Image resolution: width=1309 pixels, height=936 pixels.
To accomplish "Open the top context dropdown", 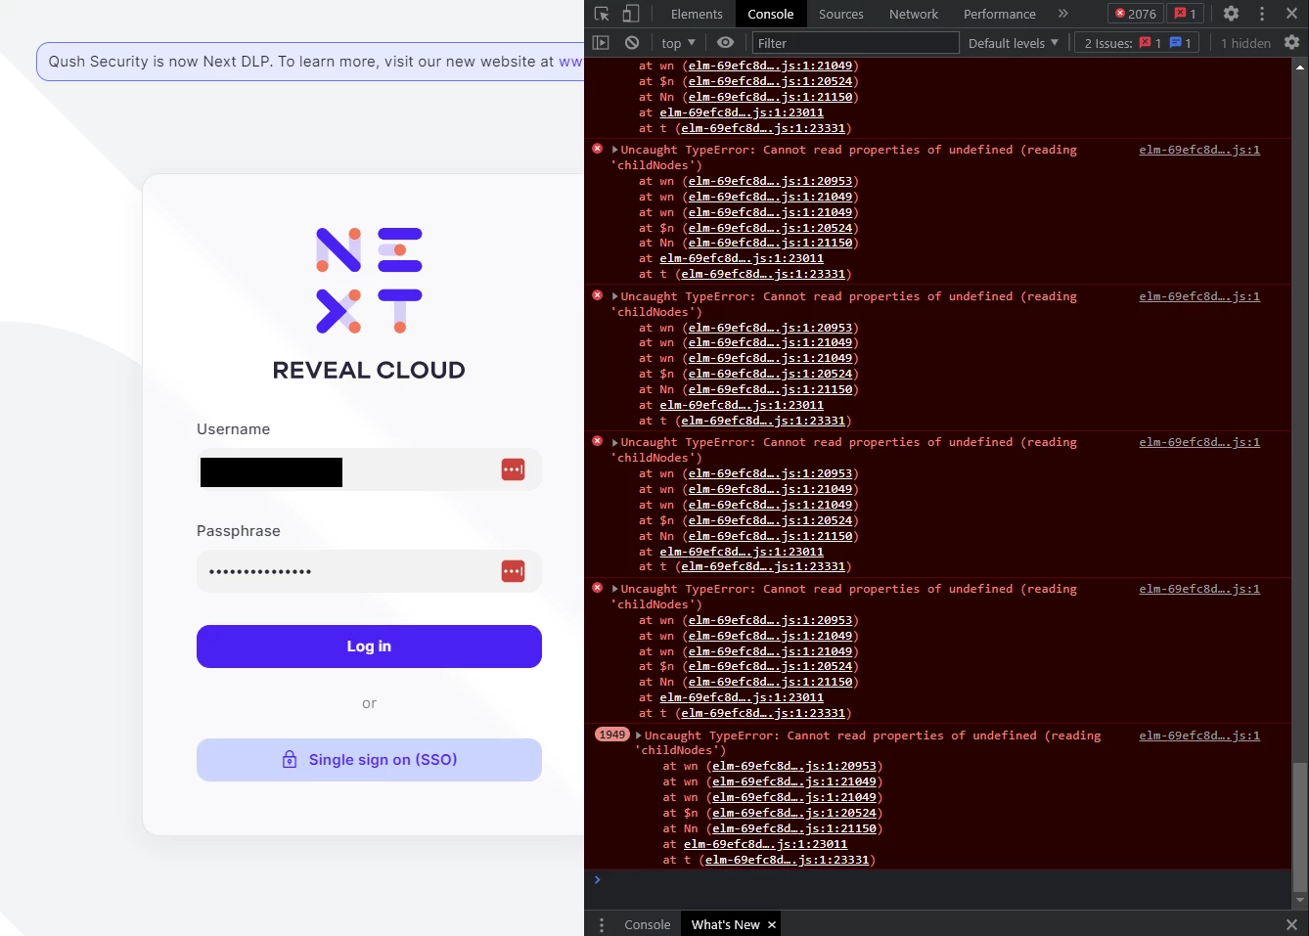I will coord(678,43).
